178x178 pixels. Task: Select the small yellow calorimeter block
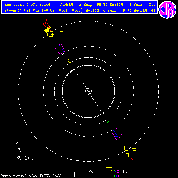(x=69, y=61)
